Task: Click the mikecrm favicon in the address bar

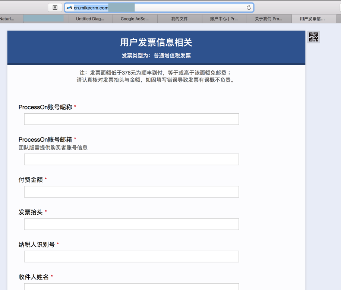Action: (x=69, y=8)
